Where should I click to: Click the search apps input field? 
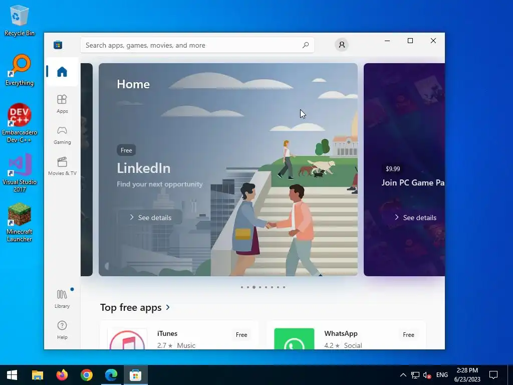[197, 45]
